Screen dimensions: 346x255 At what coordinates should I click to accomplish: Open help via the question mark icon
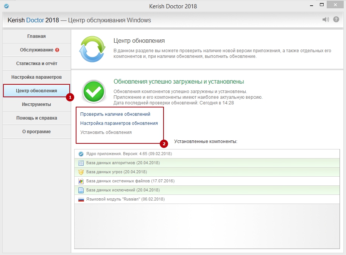click(336, 19)
